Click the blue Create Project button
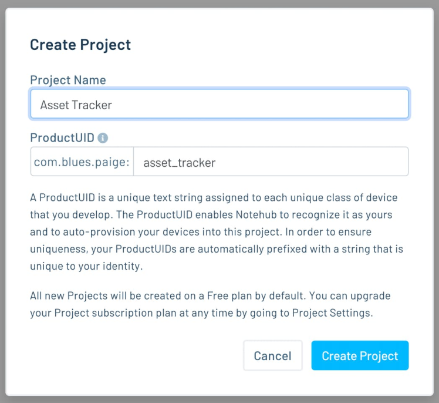439x403 pixels. click(360, 355)
